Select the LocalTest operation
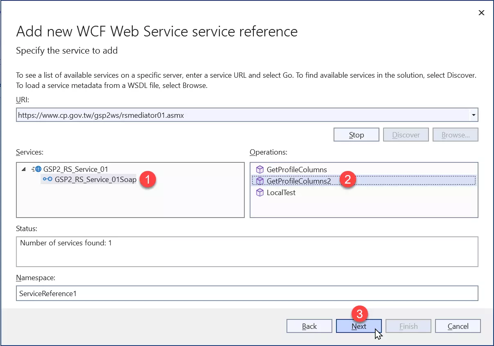The image size is (494, 346). pos(281,192)
